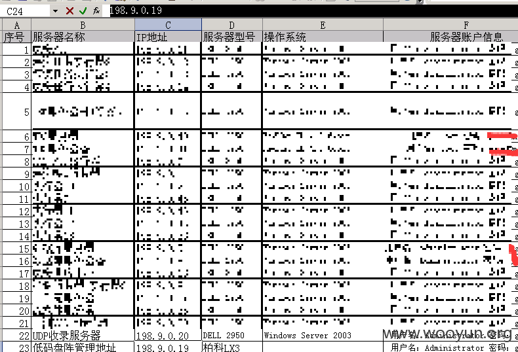
Task: Cancel the cell edit with the red X
Action: (70, 11)
